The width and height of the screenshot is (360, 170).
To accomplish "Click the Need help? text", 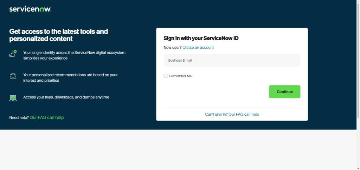I will tap(19, 117).
